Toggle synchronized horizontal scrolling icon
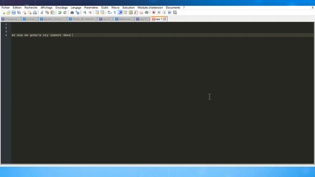315x177 pixels. 102,13
